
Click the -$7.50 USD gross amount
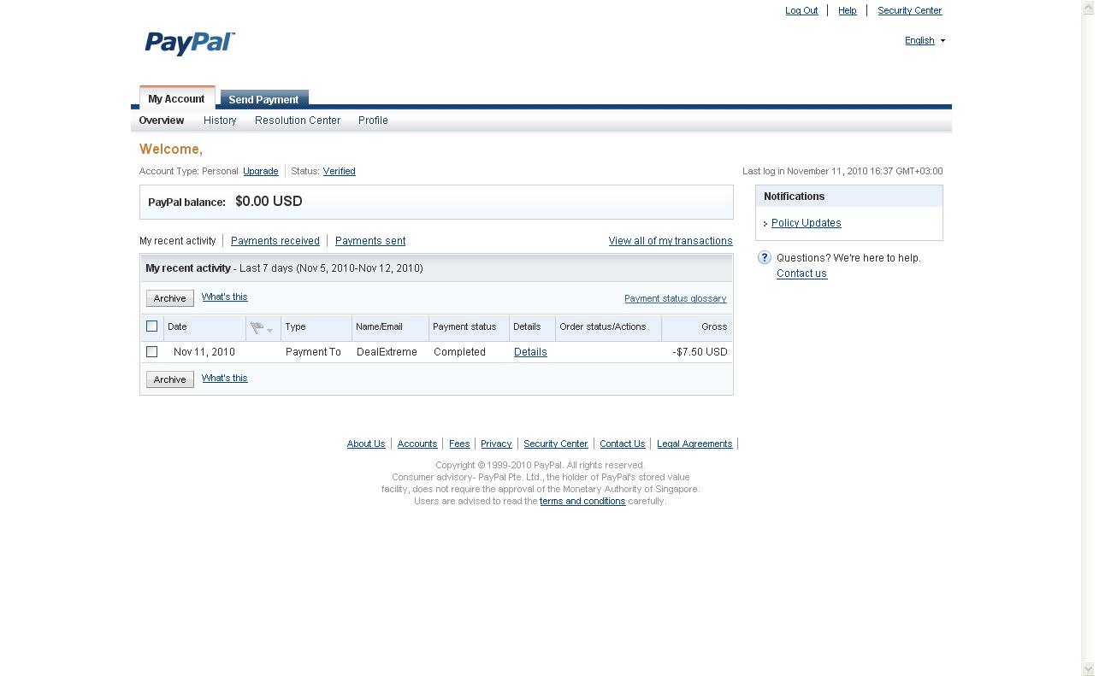coord(700,352)
